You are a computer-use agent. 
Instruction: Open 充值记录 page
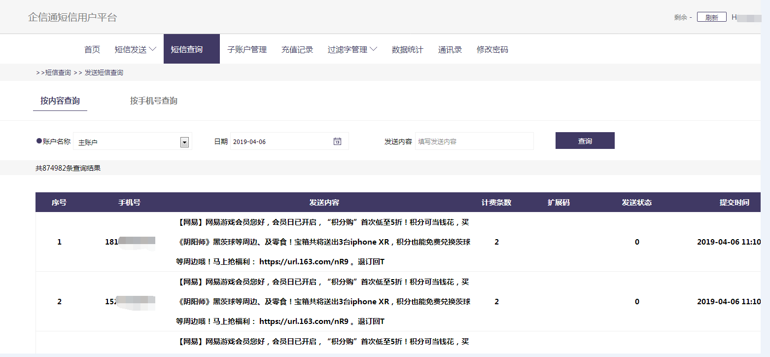click(297, 49)
